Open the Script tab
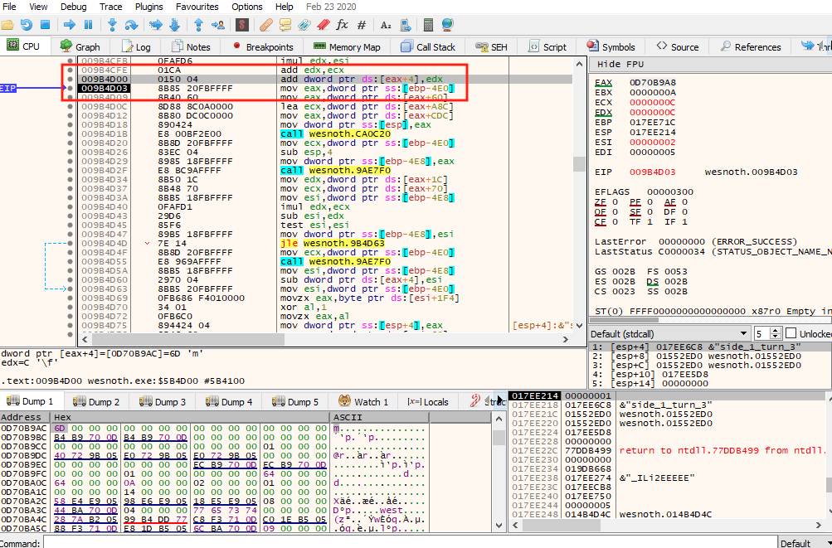832x548 pixels. 547,46
